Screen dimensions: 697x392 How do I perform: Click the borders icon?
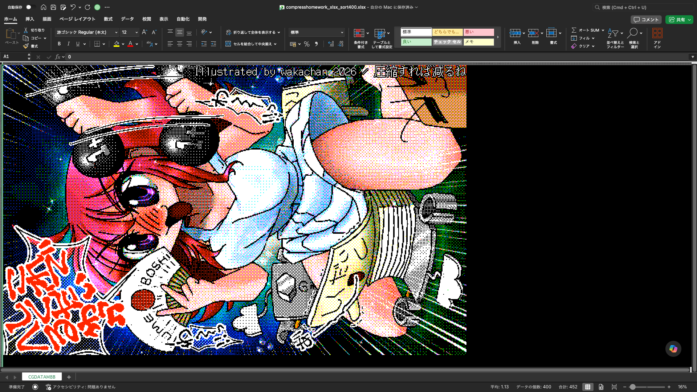[x=97, y=44]
